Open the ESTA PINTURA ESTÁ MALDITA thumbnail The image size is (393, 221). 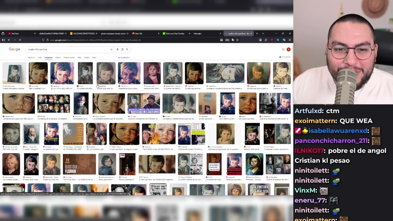(x=259, y=190)
